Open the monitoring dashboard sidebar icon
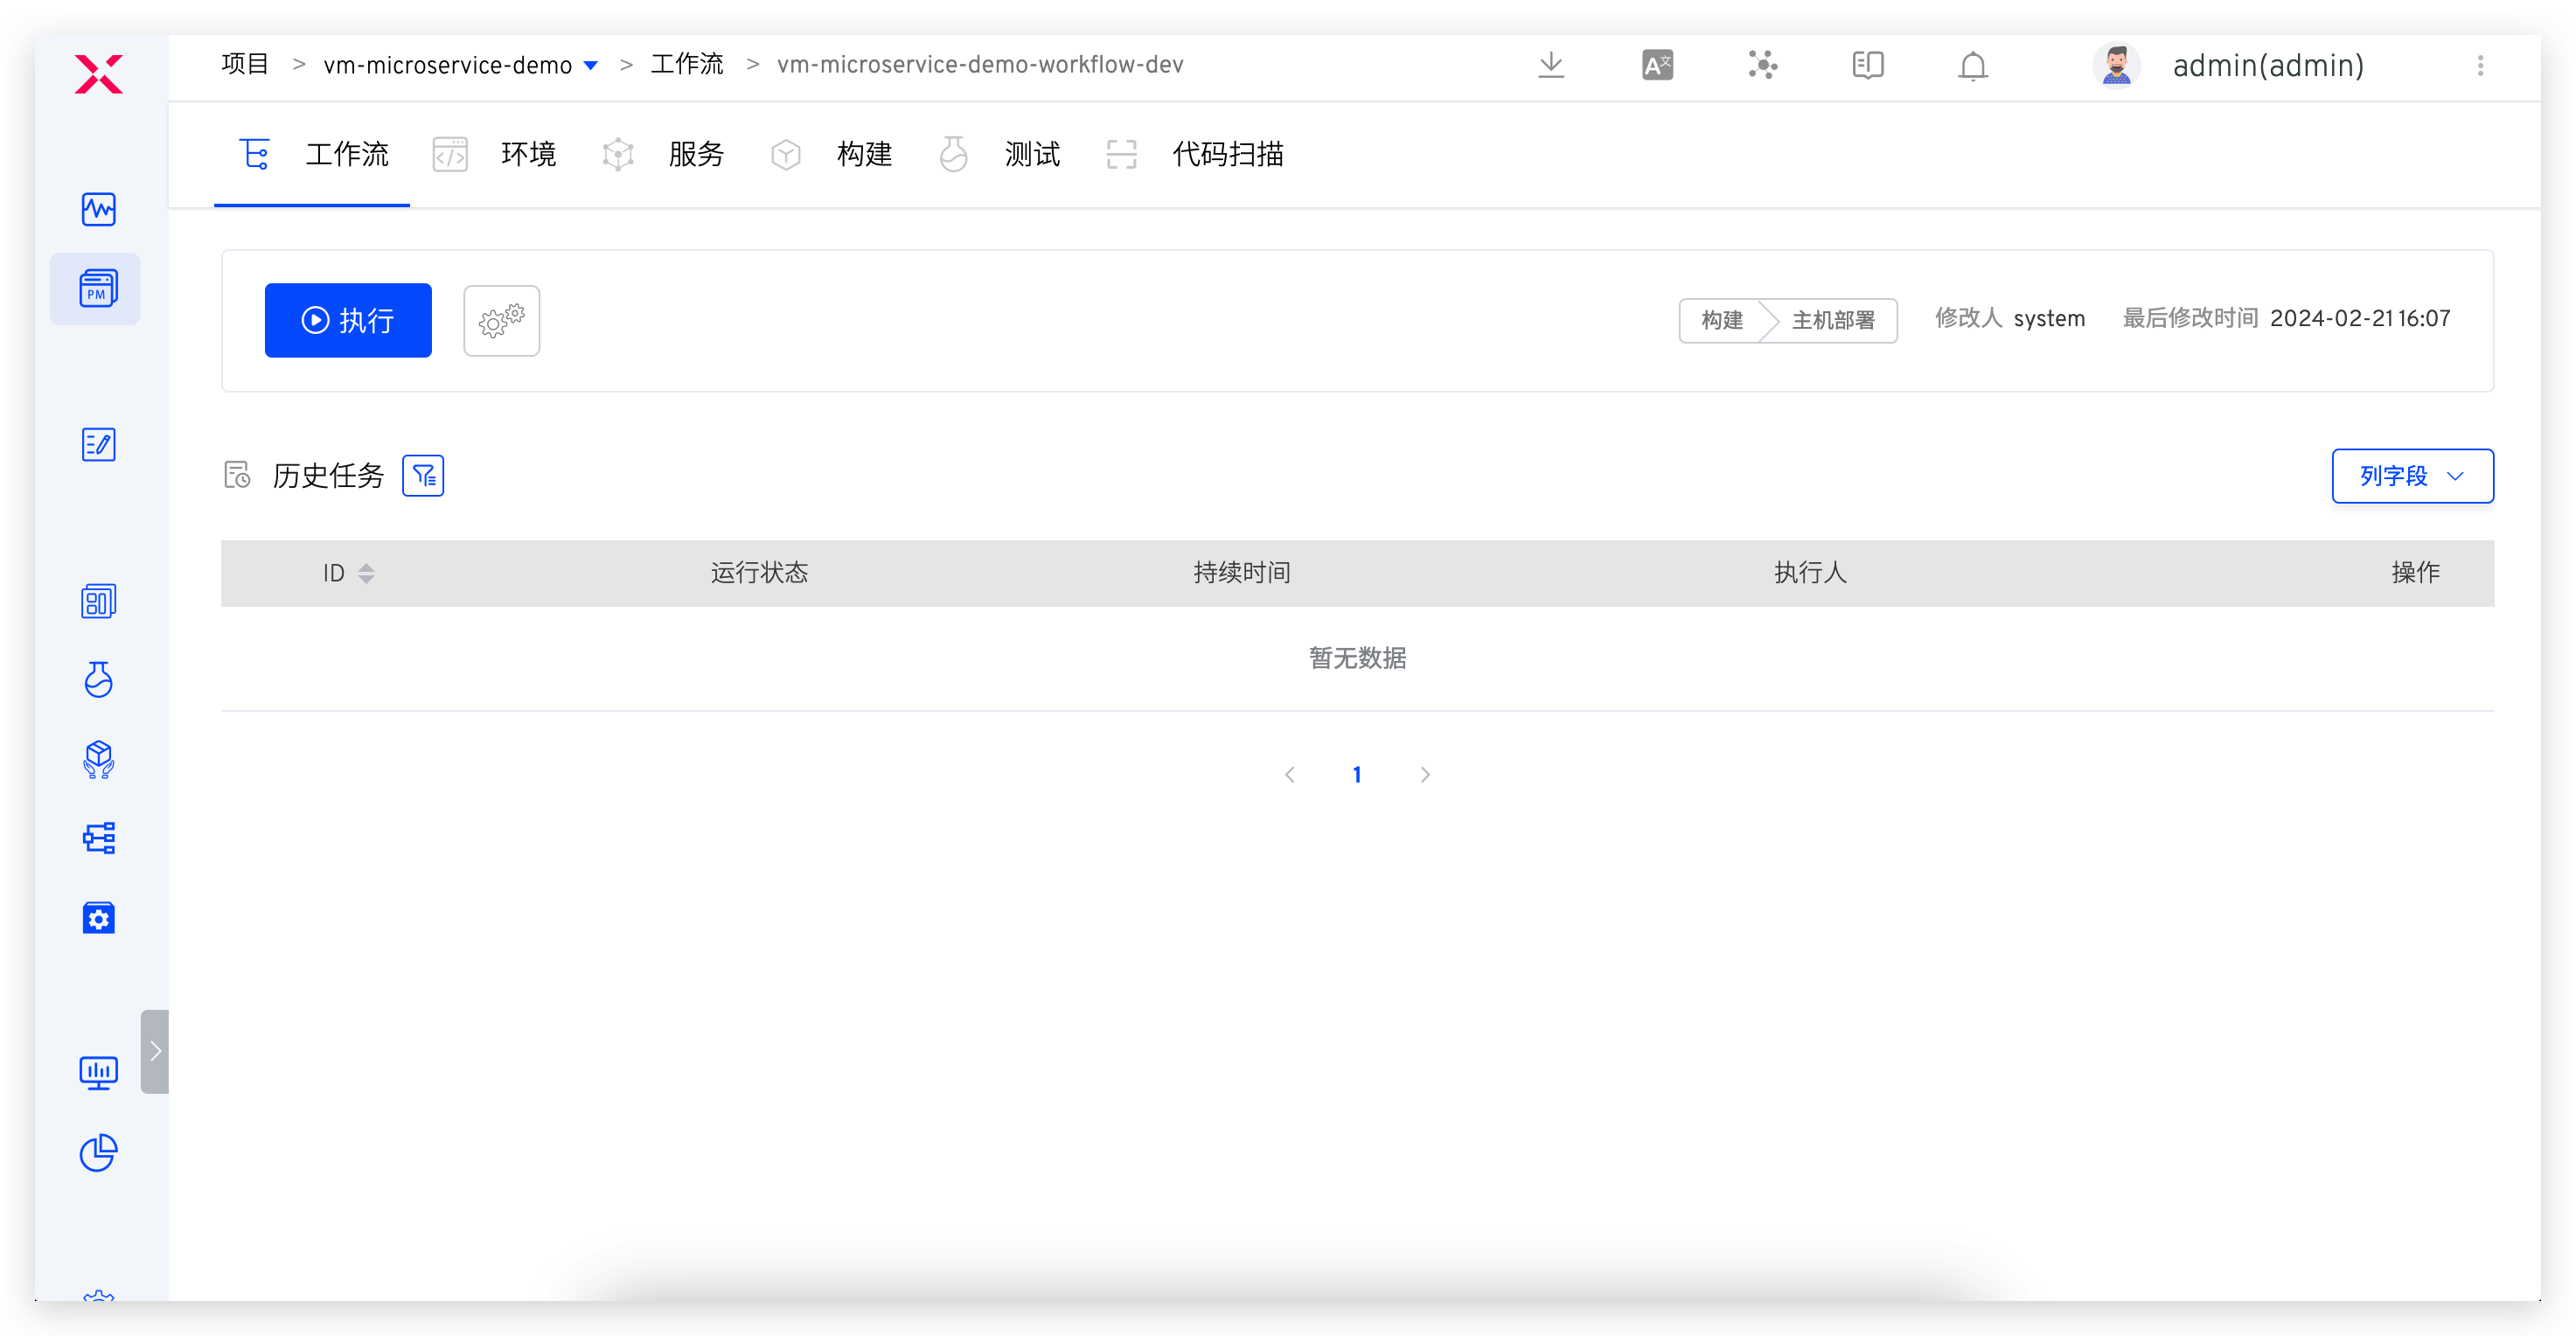This screenshot has width=2576, height=1336. 98,209
